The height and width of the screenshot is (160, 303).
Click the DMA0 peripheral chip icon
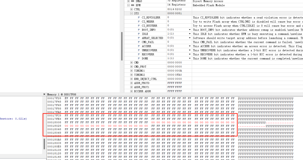tap(132, 1)
